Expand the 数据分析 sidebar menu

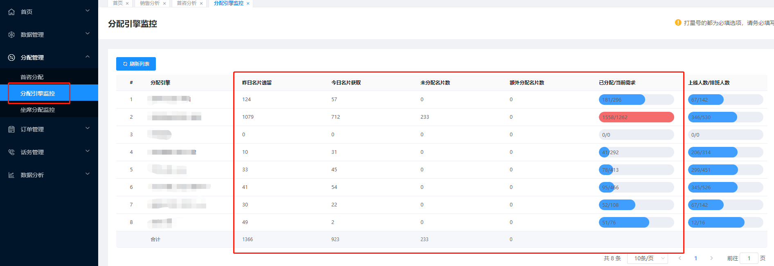pyautogui.click(x=87, y=174)
